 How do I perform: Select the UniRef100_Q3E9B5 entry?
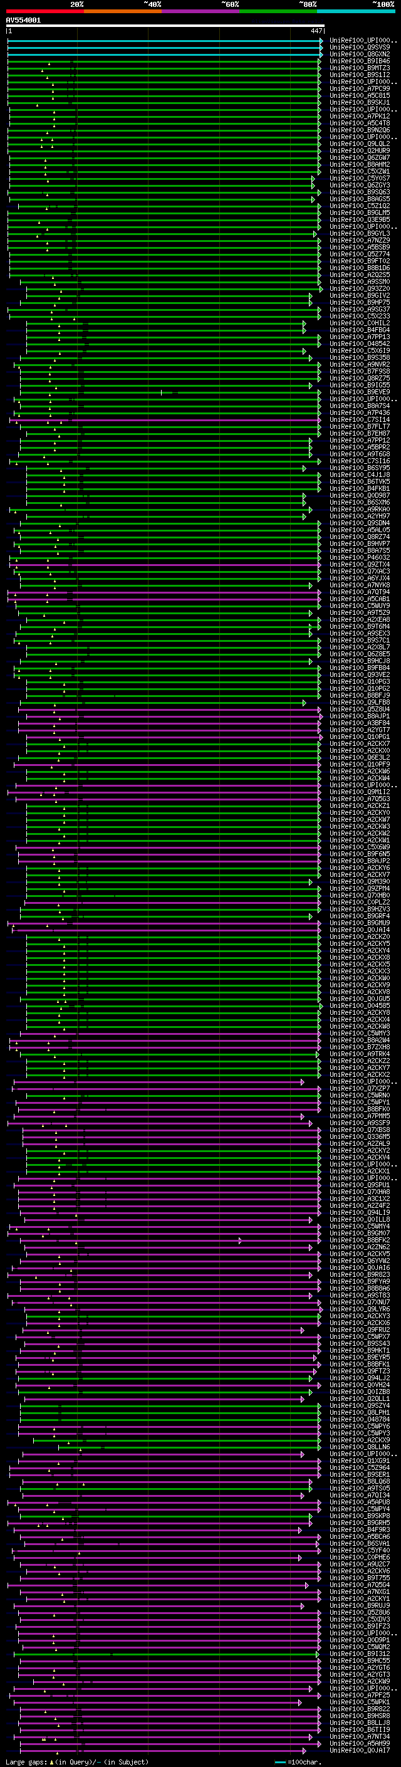click(x=360, y=219)
